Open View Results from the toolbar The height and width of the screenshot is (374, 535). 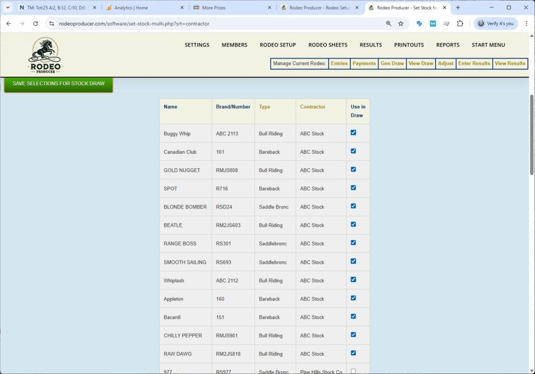(510, 63)
